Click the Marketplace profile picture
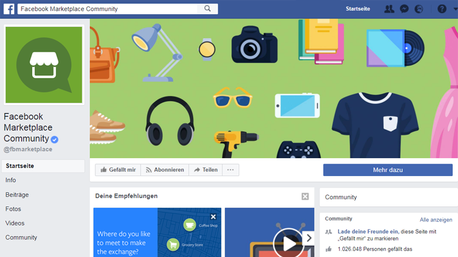This screenshot has height=257, width=458. point(44,65)
